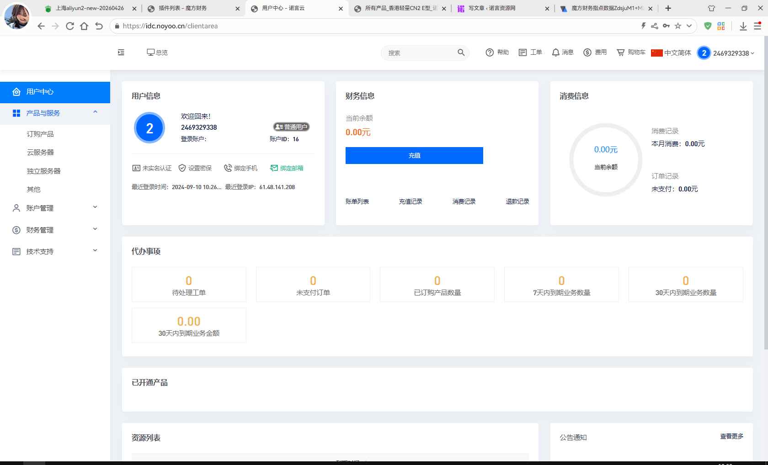The image size is (768, 465).
Task: Open the 2469329338 account dropdown
Action: pyautogui.click(x=727, y=53)
